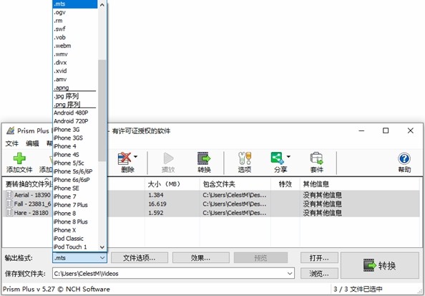Viewport: 425px width, 296px height.
Task: Choose .ogv from format list
Action: (x=75, y=12)
